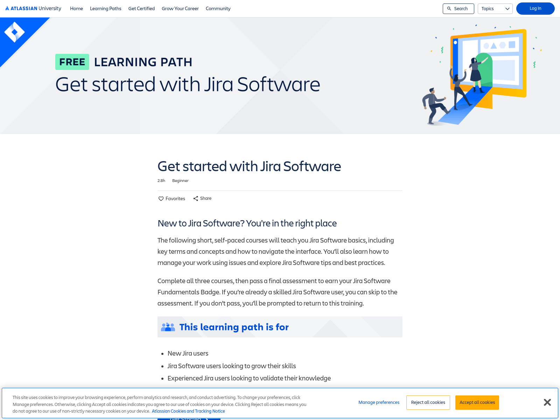Open Grow Your Career menu

pyautogui.click(x=180, y=8)
